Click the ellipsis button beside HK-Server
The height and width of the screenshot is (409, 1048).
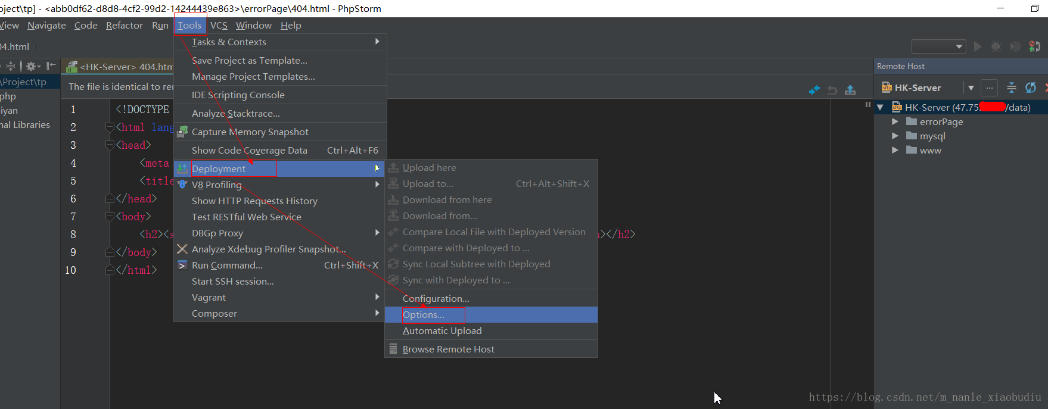click(989, 88)
